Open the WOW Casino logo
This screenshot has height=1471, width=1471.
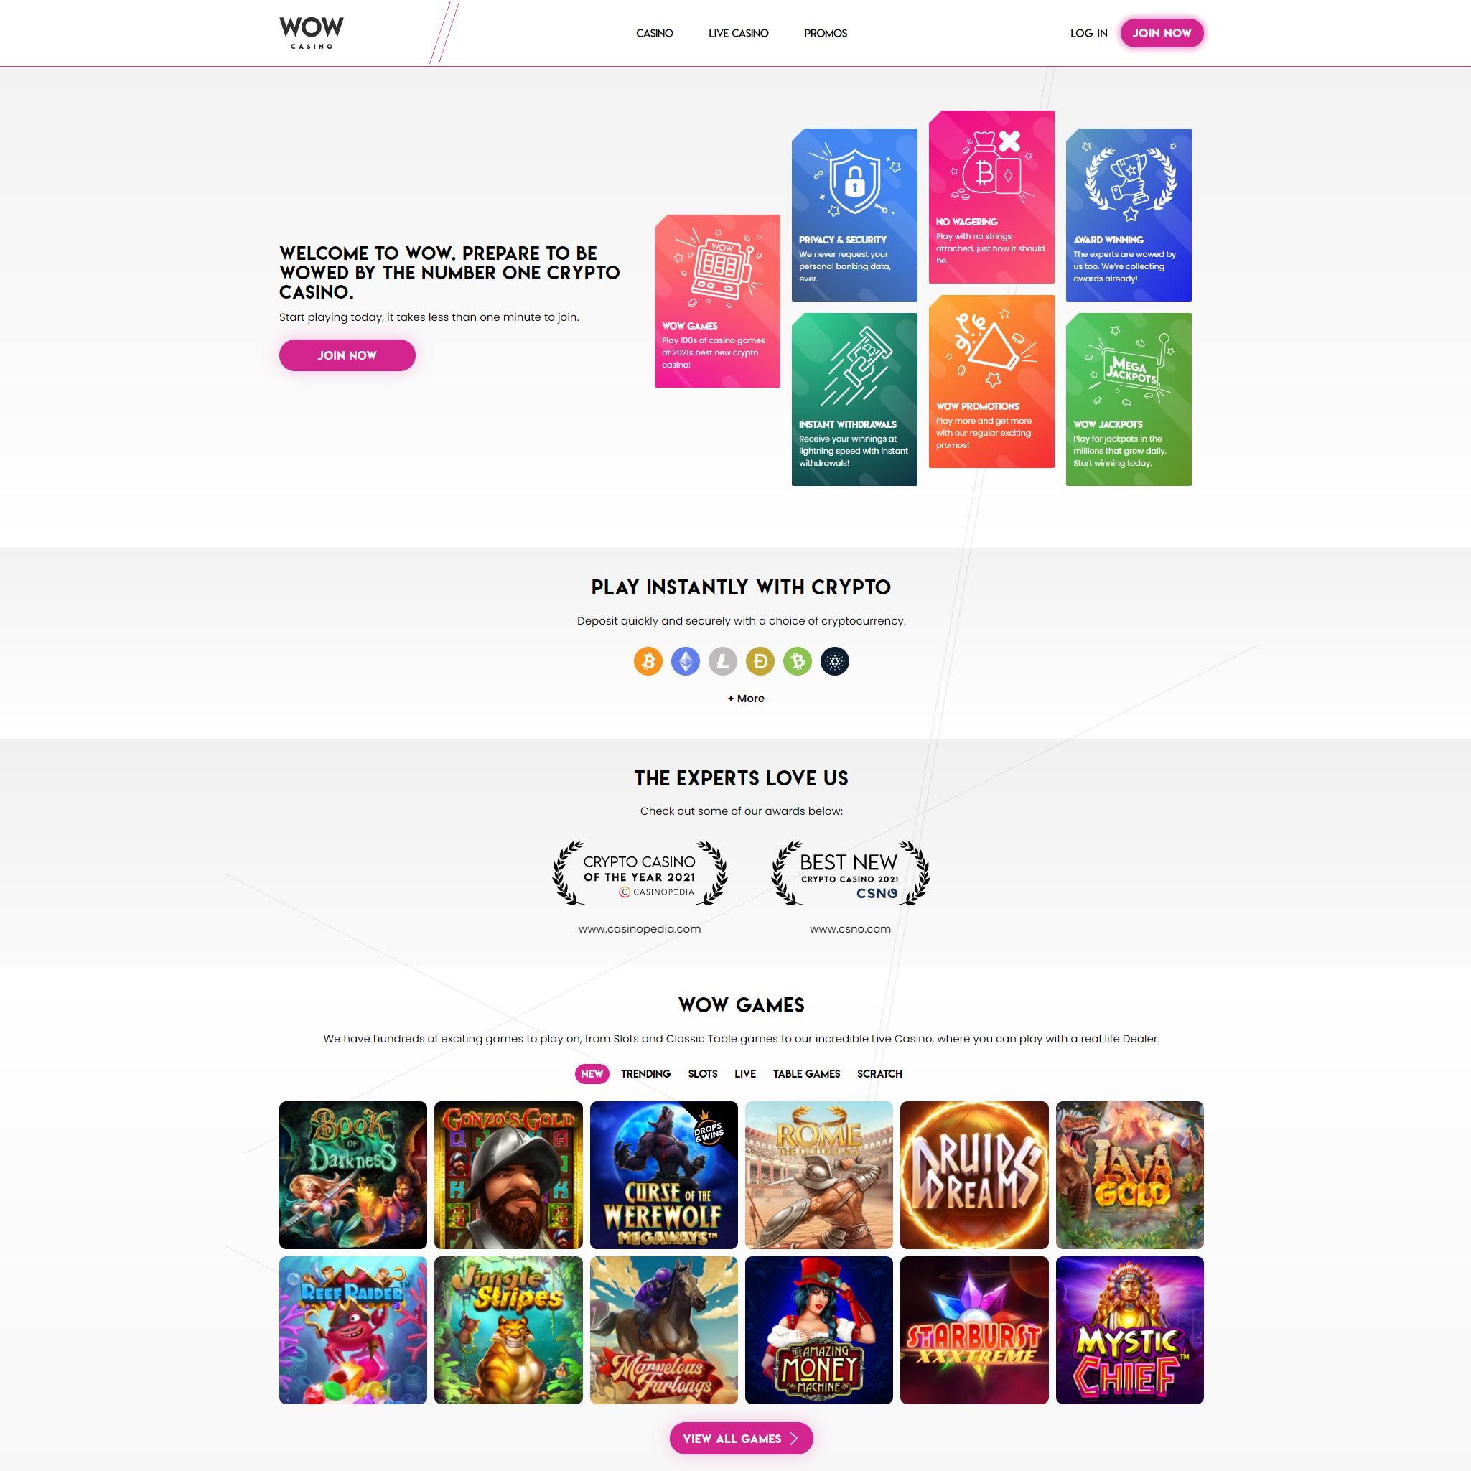(312, 33)
